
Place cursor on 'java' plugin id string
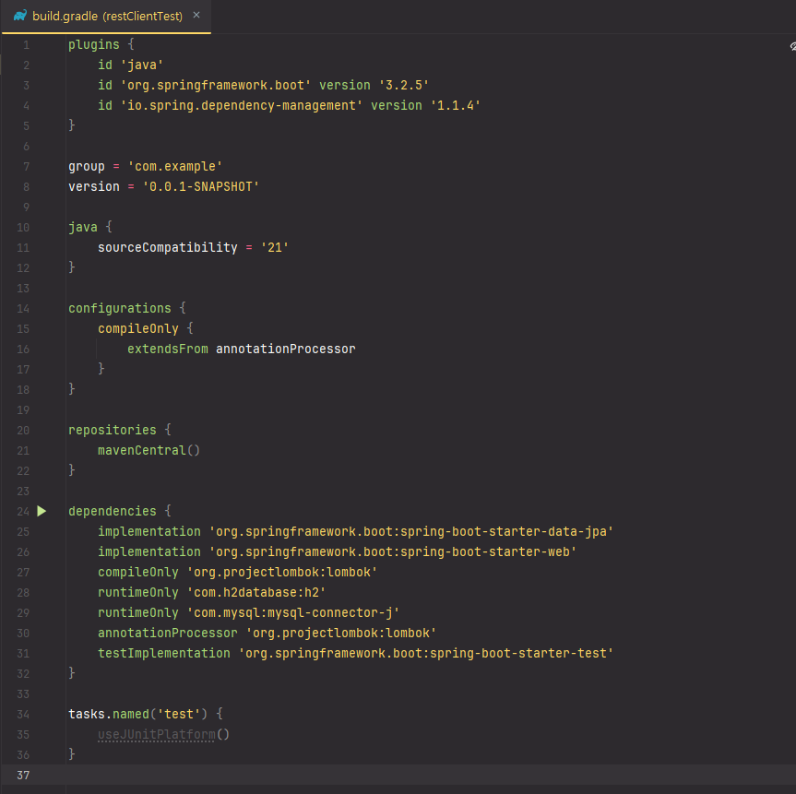coord(142,65)
